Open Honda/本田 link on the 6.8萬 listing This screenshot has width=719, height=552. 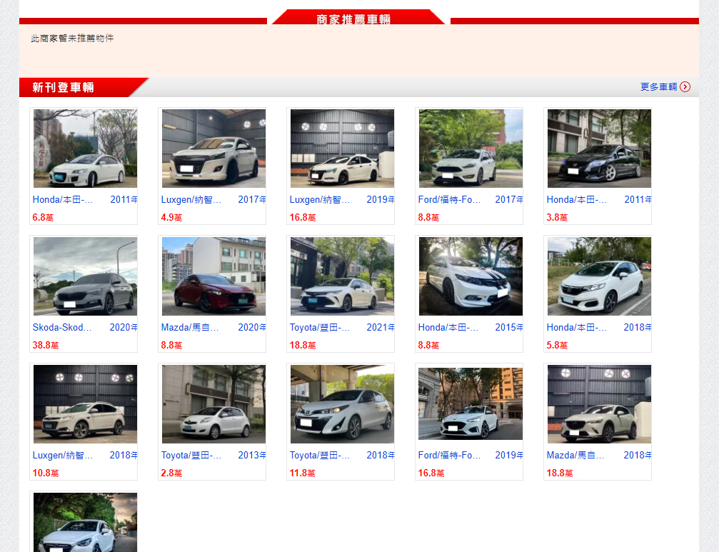63,200
